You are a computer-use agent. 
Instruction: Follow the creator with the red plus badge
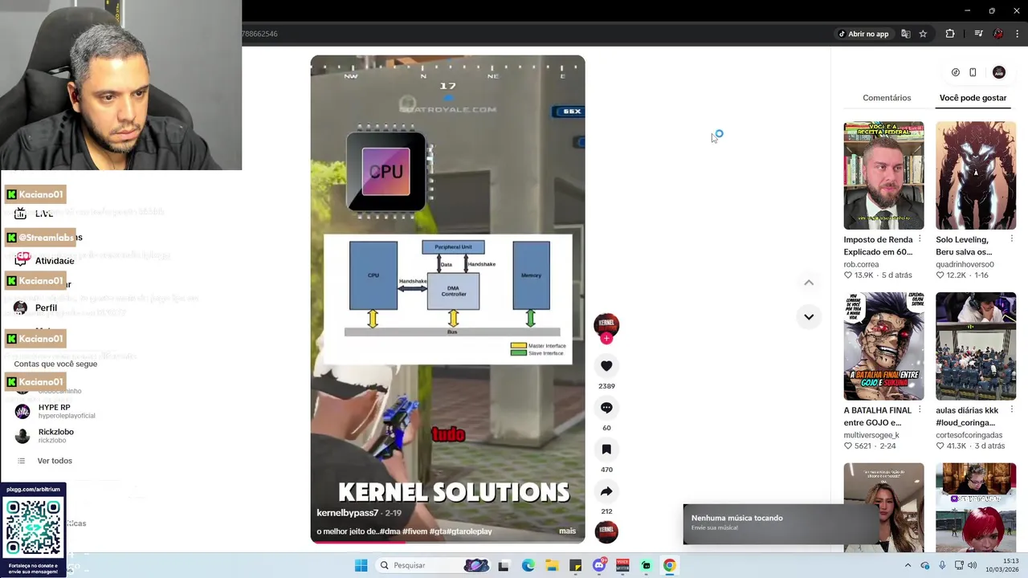pos(606,339)
